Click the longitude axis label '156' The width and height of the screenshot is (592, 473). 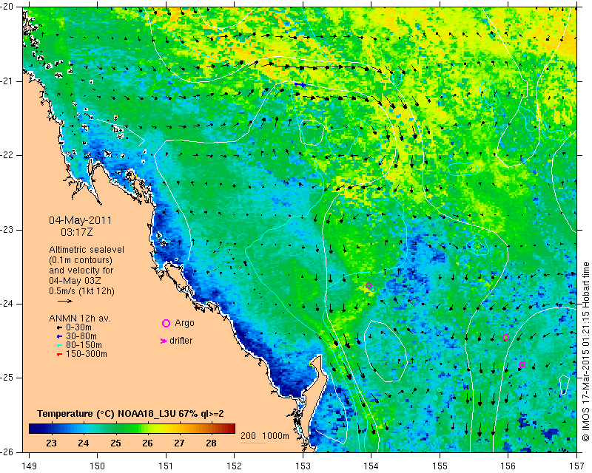coord(508,466)
